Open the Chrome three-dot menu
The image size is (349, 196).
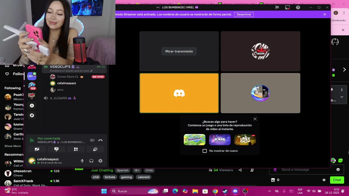344,13
